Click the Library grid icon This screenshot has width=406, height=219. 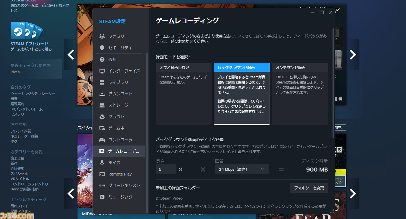pyautogui.click(x=102, y=82)
